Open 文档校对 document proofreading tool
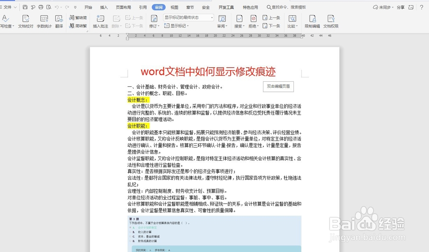The width and height of the screenshot is (429, 252). click(26, 22)
